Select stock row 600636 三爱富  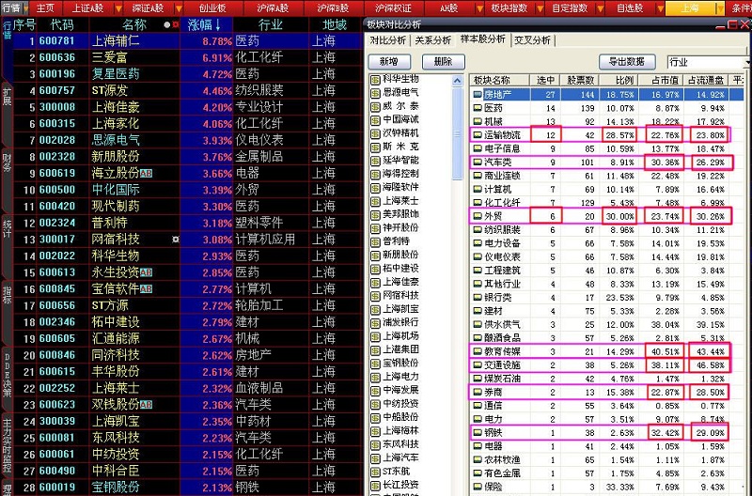click(x=187, y=57)
